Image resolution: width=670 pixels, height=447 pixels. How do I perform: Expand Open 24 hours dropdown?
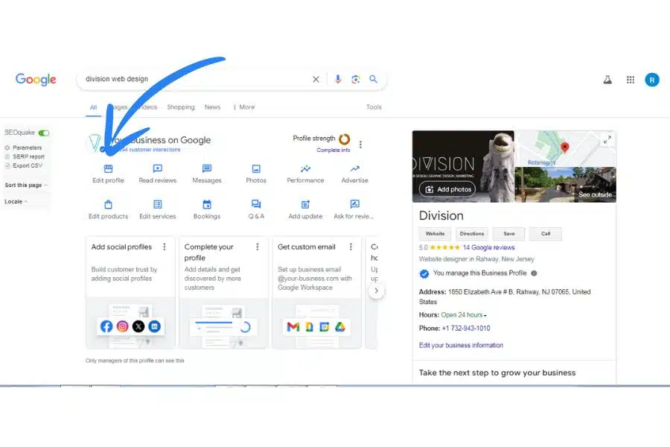click(x=464, y=315)
